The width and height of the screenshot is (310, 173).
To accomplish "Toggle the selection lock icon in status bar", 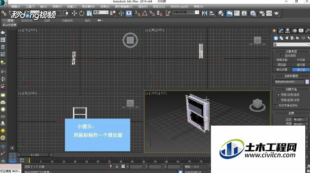I will point(117,167).
